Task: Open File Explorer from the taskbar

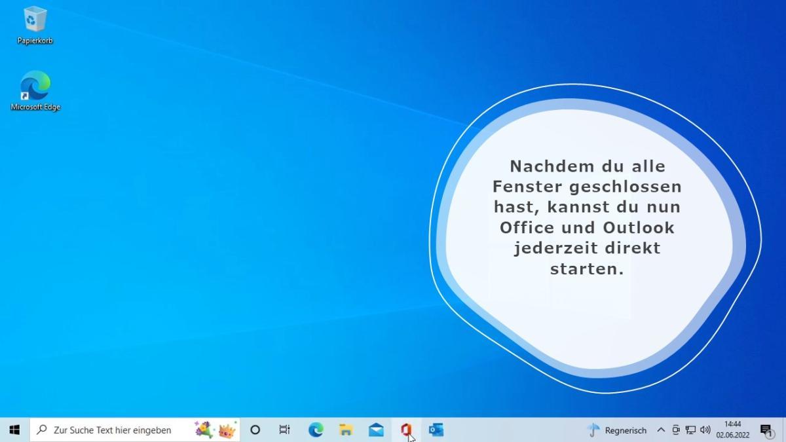Action: click(346, 430)
